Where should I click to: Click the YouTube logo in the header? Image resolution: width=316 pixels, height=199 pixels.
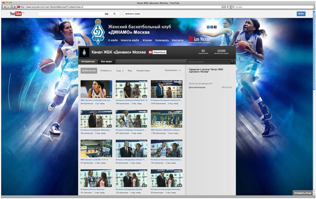click(x=16, y=14)
